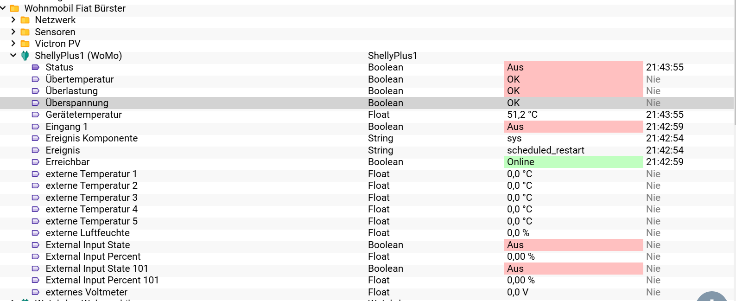Click the Status variable tag icon
The height and width of the screenshot is (301, 736).
36,67
